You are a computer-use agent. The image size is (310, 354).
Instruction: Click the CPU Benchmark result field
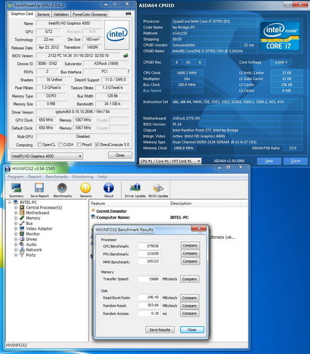click(x=149, y=246)
